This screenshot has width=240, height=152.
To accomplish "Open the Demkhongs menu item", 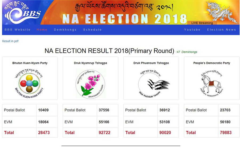I will click(65, 30).
